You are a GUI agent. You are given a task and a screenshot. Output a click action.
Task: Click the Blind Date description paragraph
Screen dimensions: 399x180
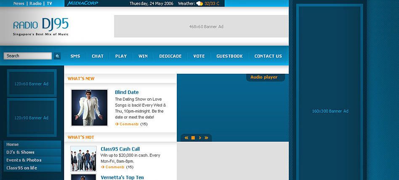[x=141, y=108]
